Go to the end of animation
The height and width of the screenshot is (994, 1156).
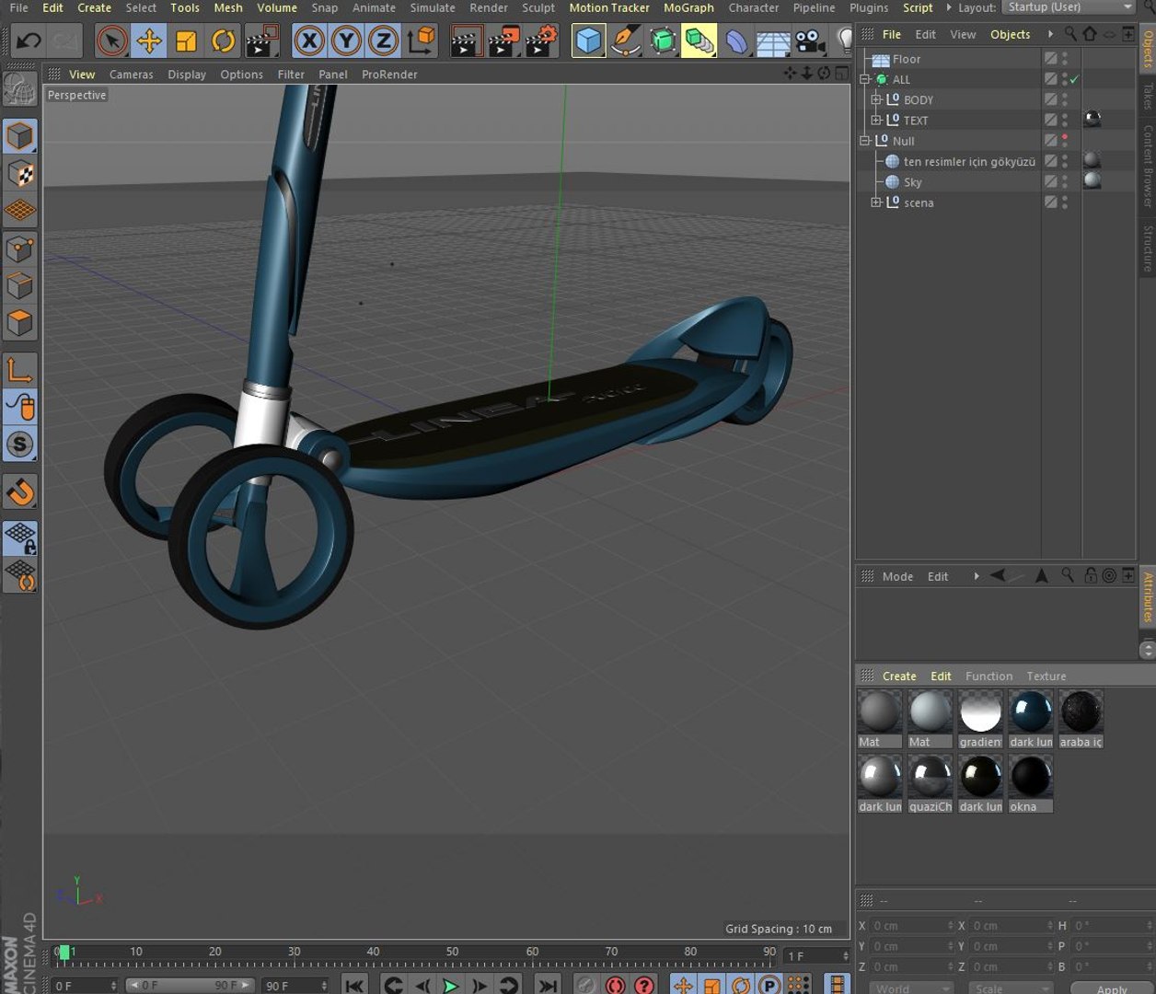[547, 986]
